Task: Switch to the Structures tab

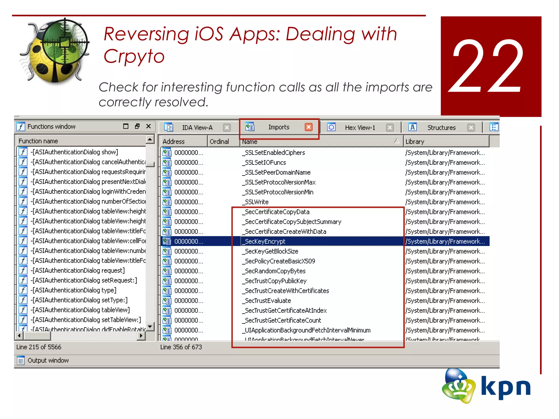Action: tap(441, 128)
